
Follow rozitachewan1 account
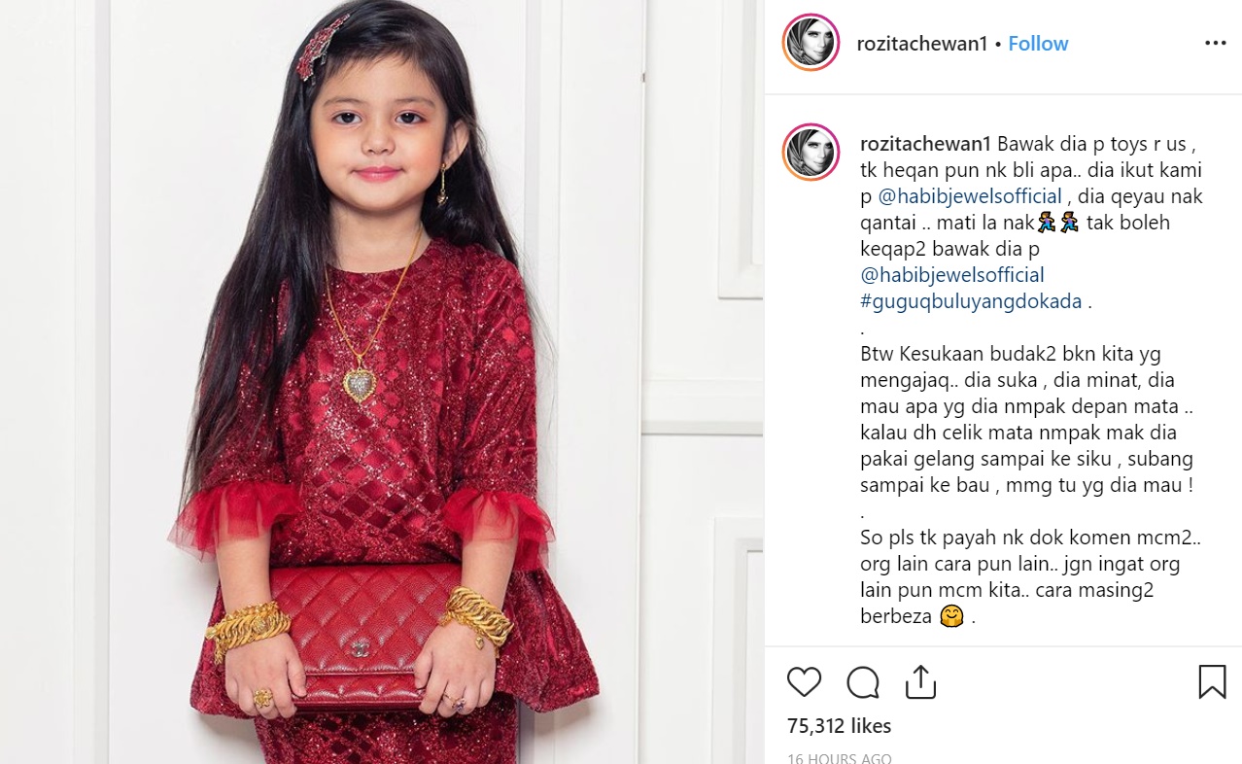tap(1038, 44)
